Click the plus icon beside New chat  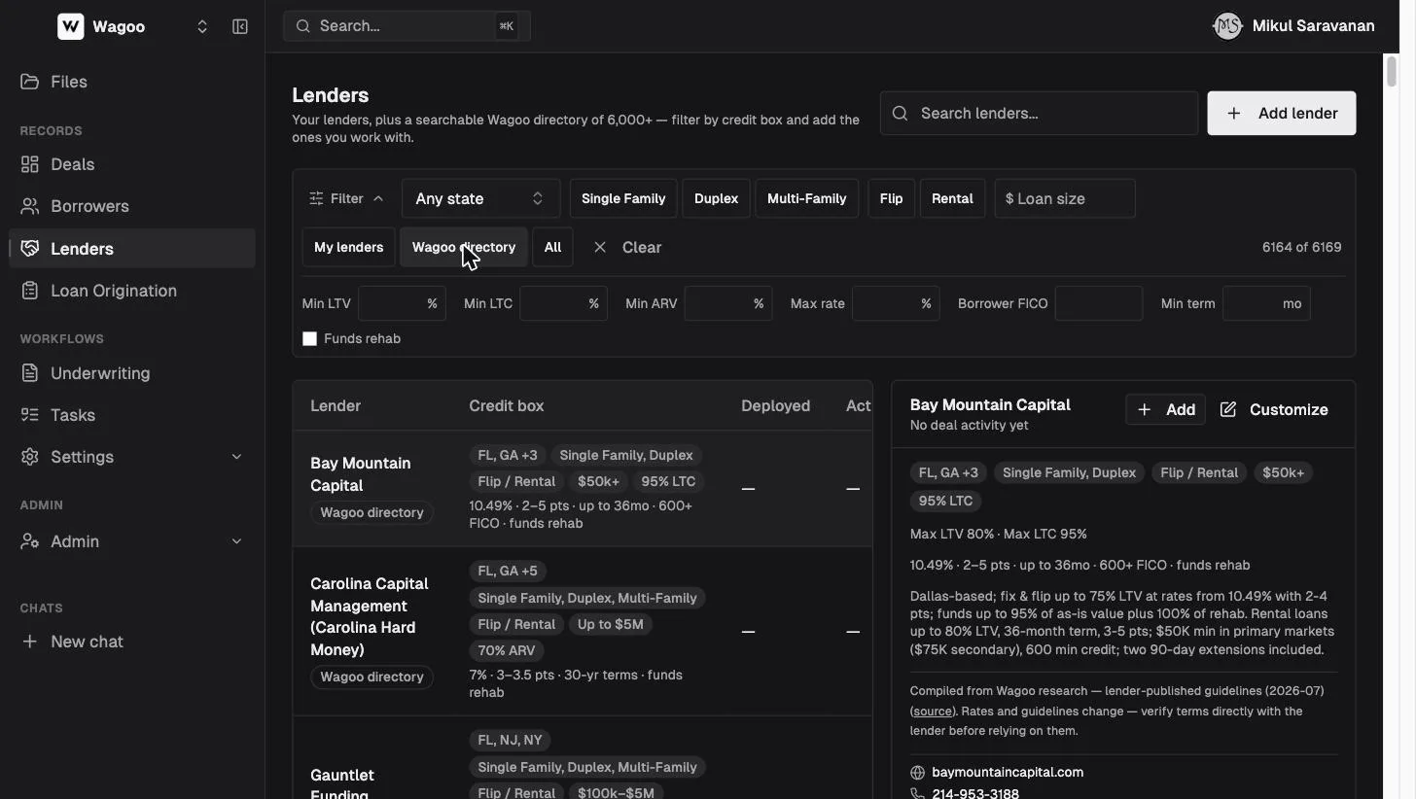(30, 642)
